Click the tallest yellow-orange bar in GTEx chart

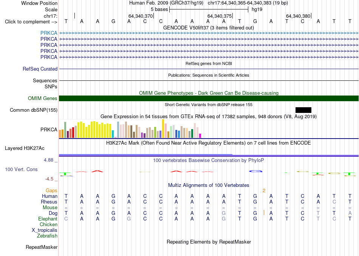(x=163, y=129)
